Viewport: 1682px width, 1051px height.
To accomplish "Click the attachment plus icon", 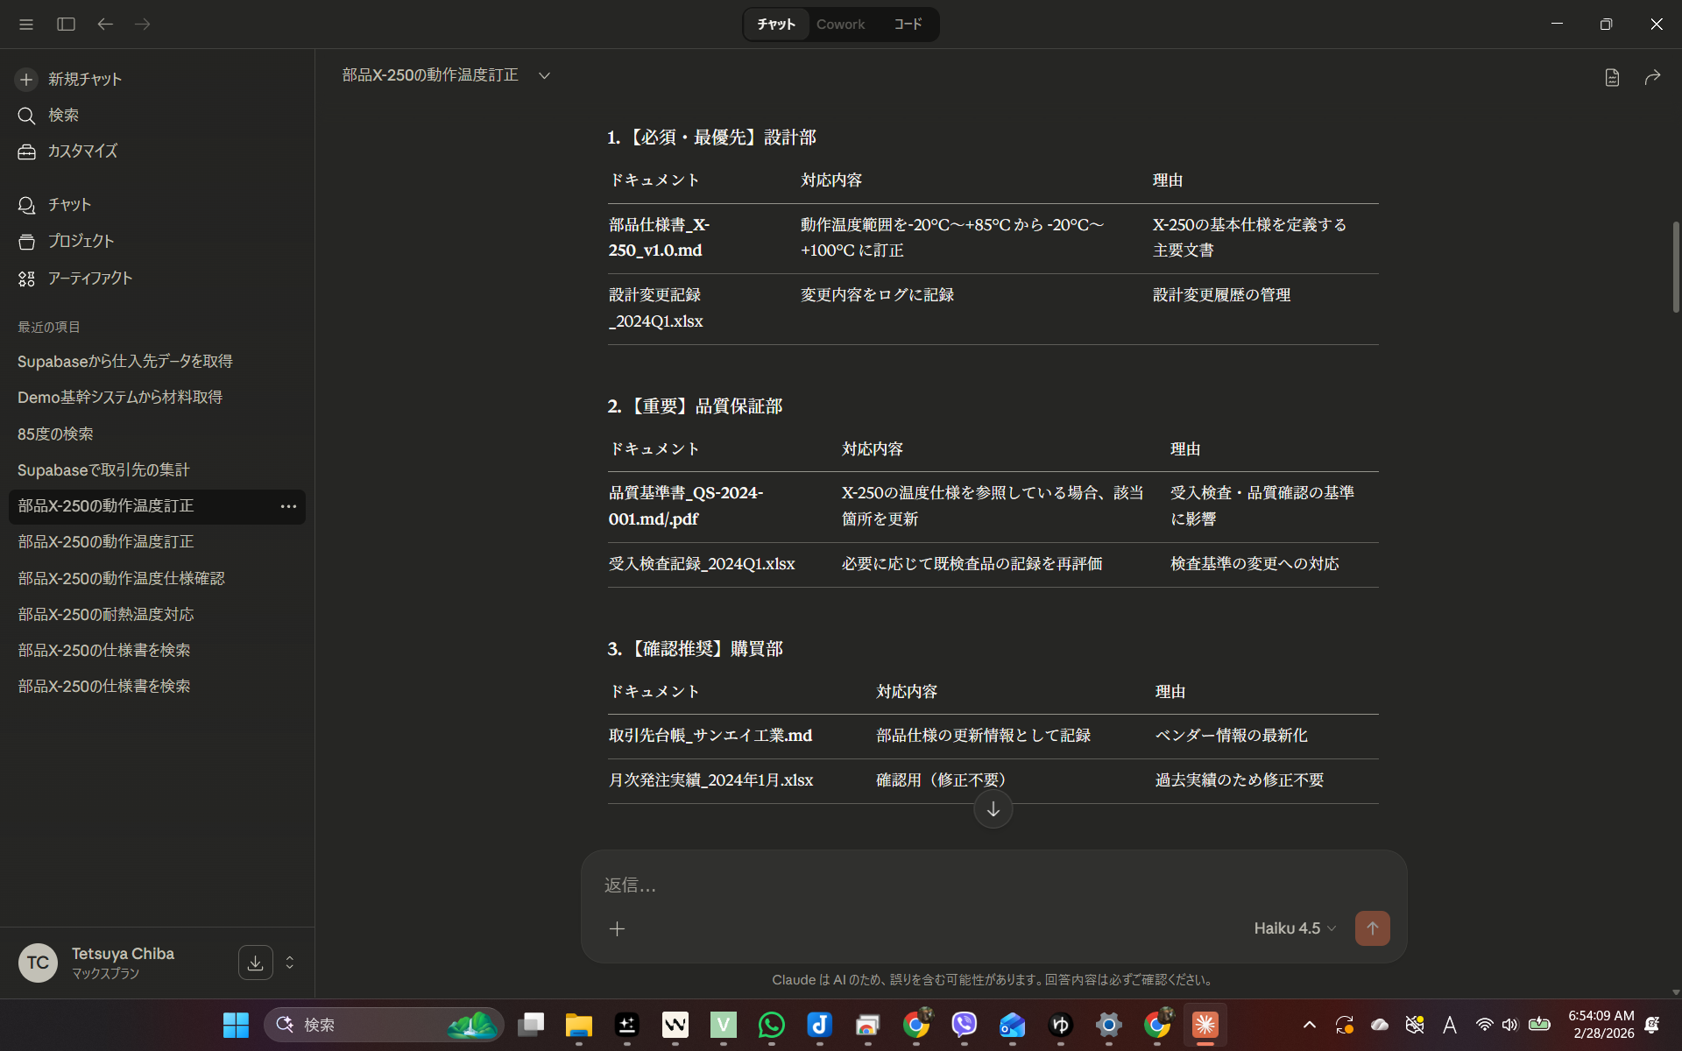I will coord(617,928).
